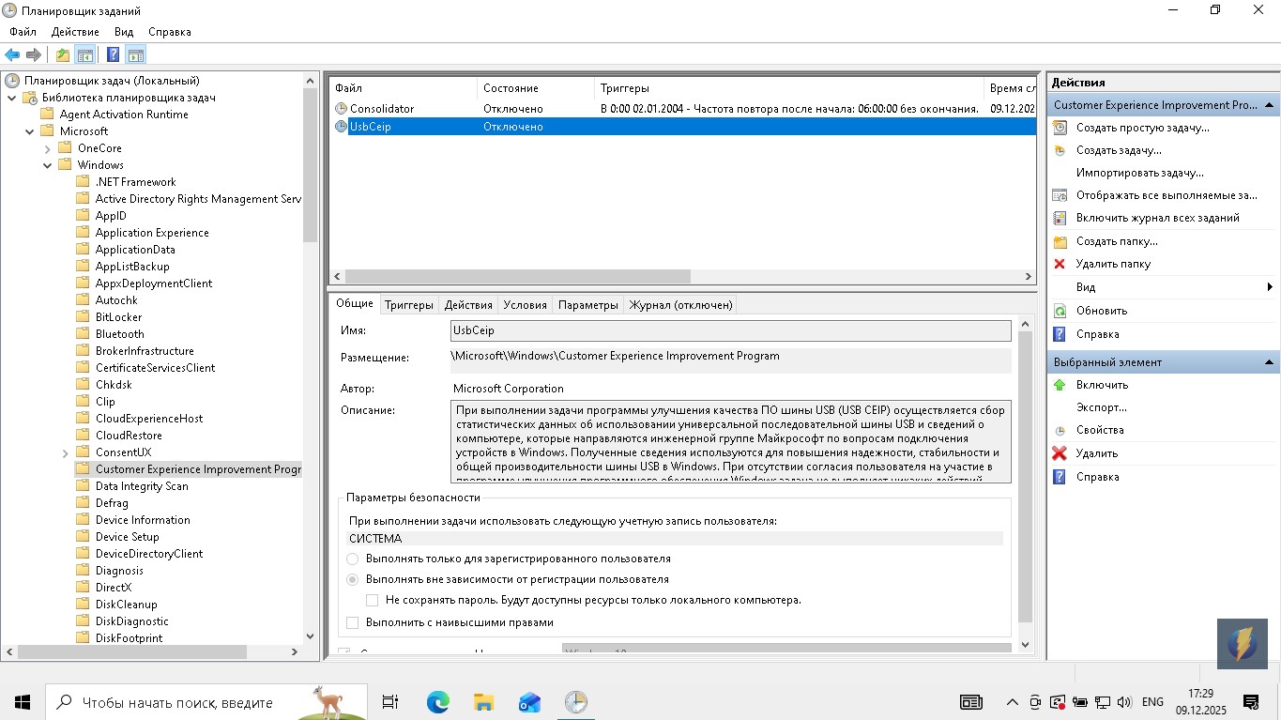Click the ENG input language indicator
Viewport: 1281px width, 720px height.
[1152, 702]
